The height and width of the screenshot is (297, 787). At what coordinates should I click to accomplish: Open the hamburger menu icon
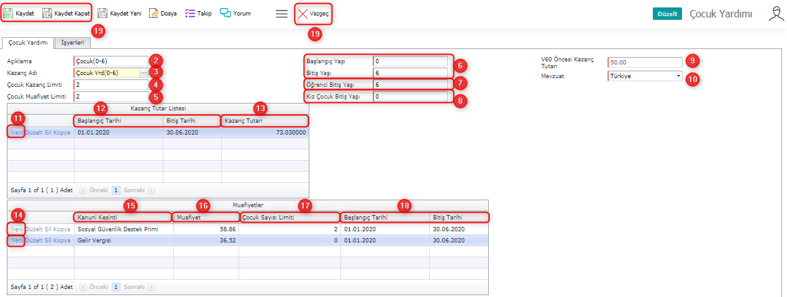(x=281, y=14)
